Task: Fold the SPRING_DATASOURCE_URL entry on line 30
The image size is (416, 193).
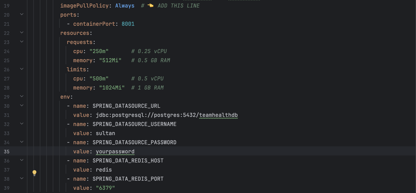Action: pos(22,105)
